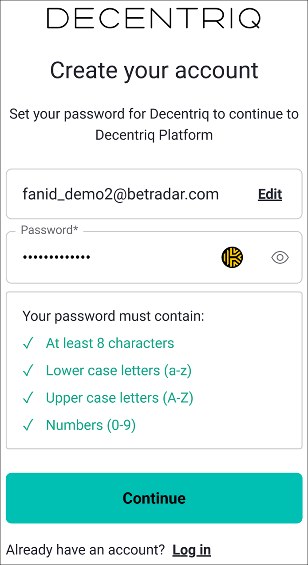Click the Keeper password manager icon
This screenshot has width=308, height=565.
pyautogui.click(x=232, y=257)
